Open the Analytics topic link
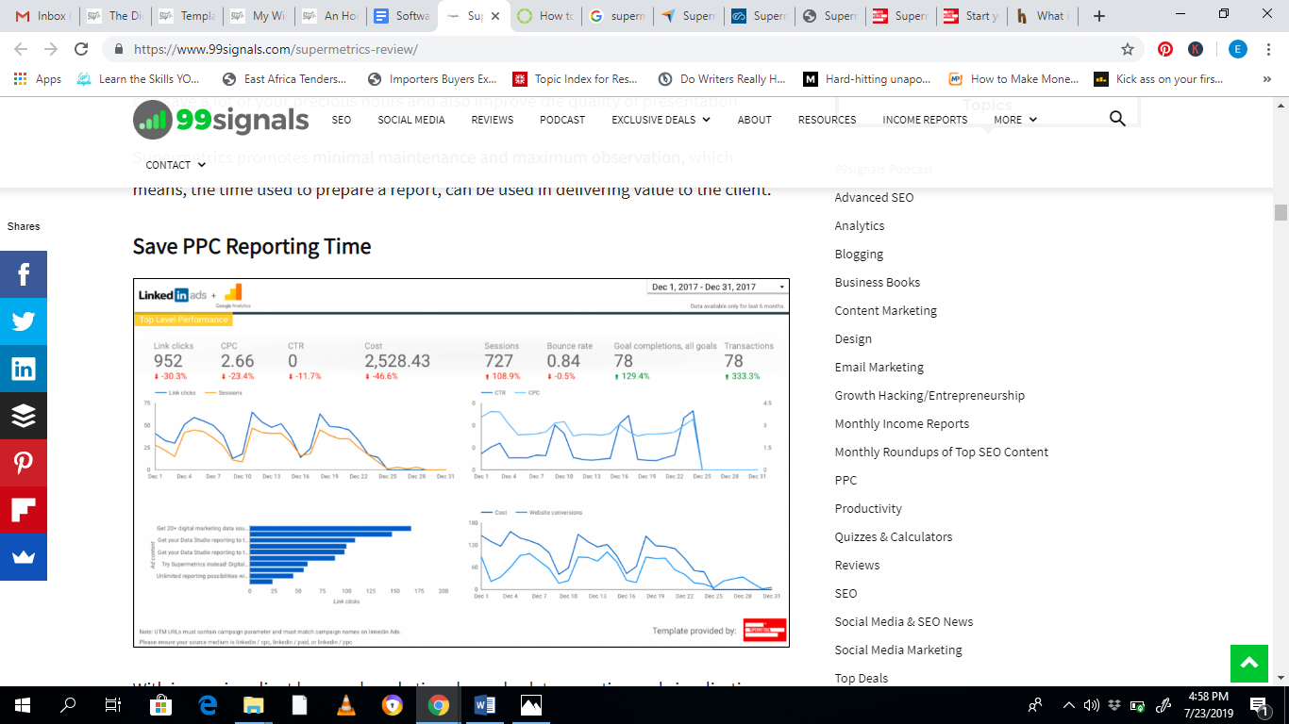Image resolution: width=1289 pixels, height=724 pixels. point(860,225)
